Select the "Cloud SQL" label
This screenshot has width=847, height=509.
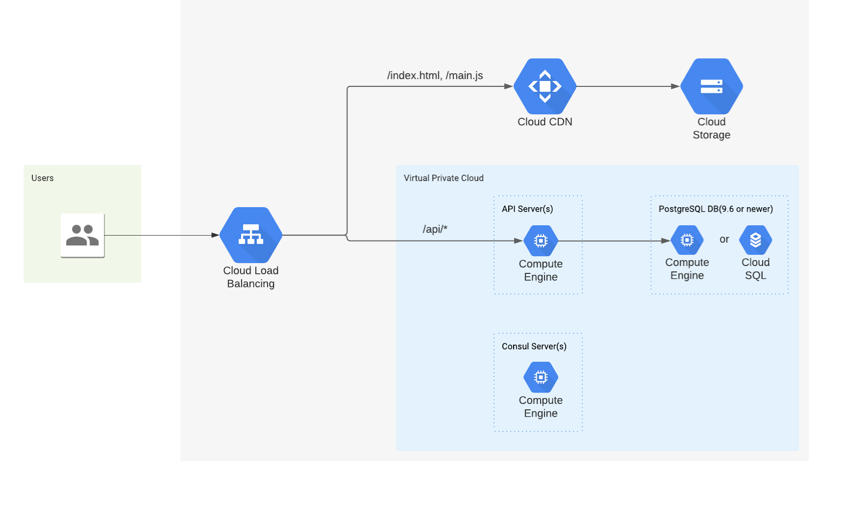click(x=756, y=269)
